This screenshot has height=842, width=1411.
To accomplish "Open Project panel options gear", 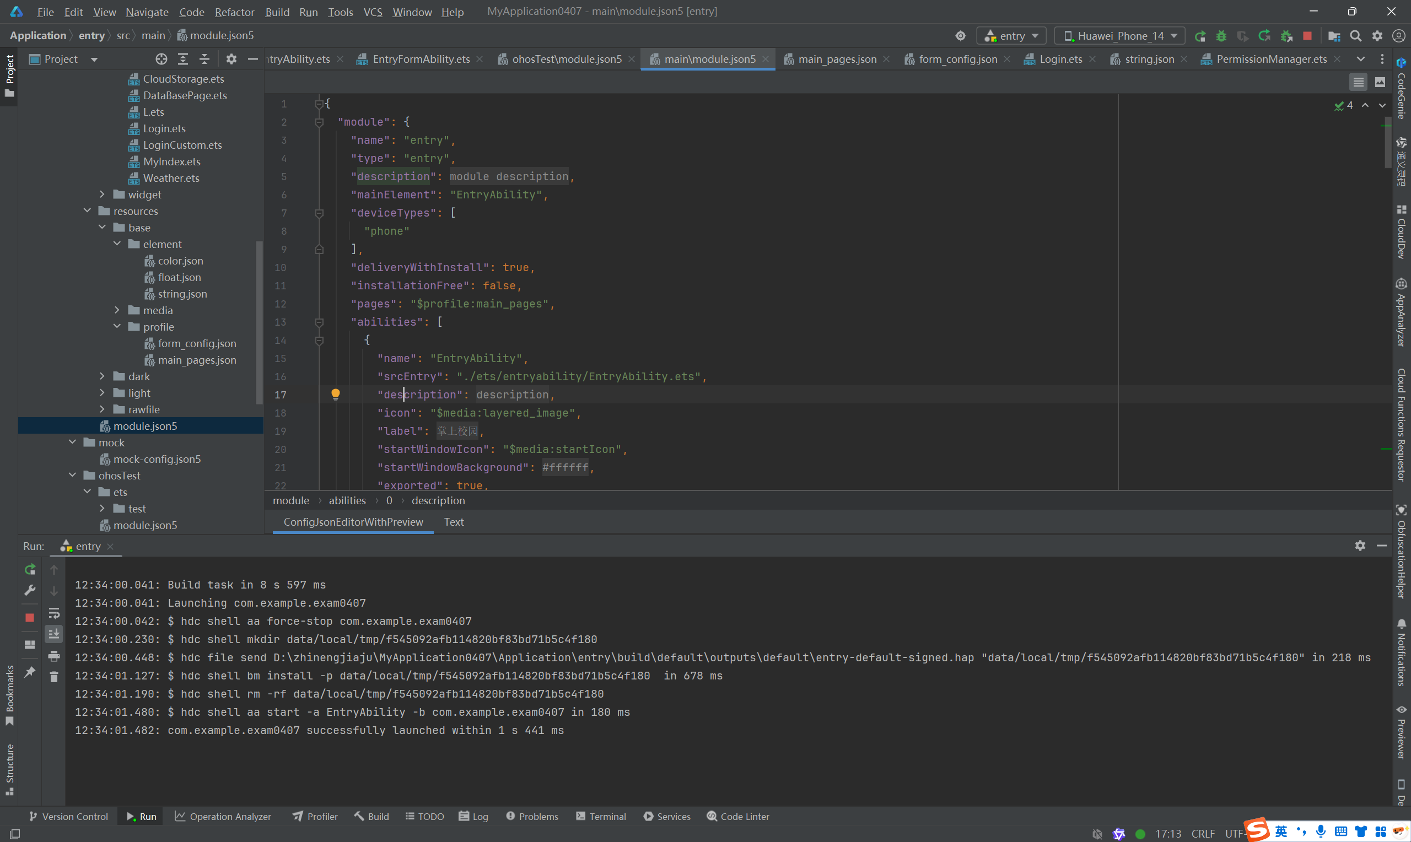I will [231, 59].
